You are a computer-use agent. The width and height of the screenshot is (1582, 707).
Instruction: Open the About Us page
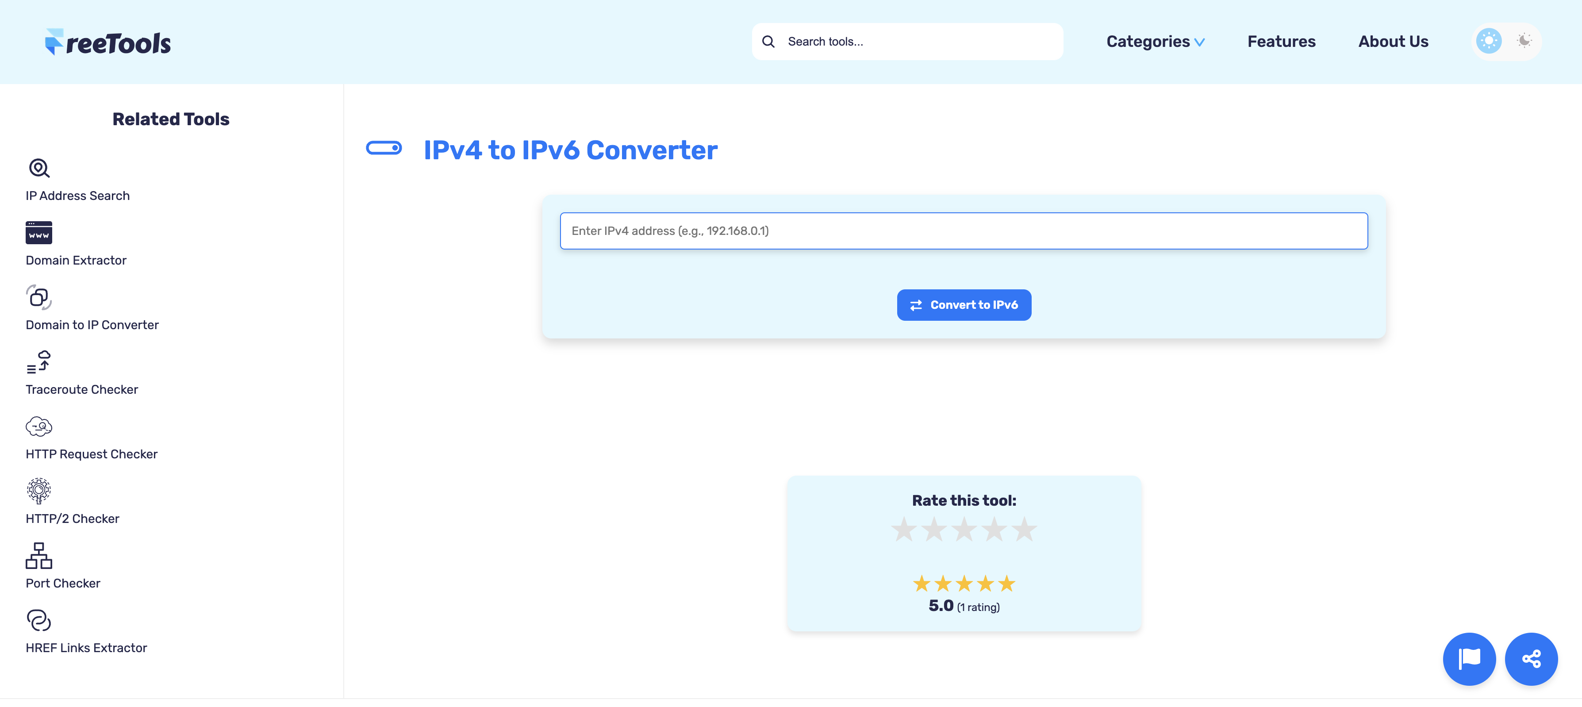1393,41
